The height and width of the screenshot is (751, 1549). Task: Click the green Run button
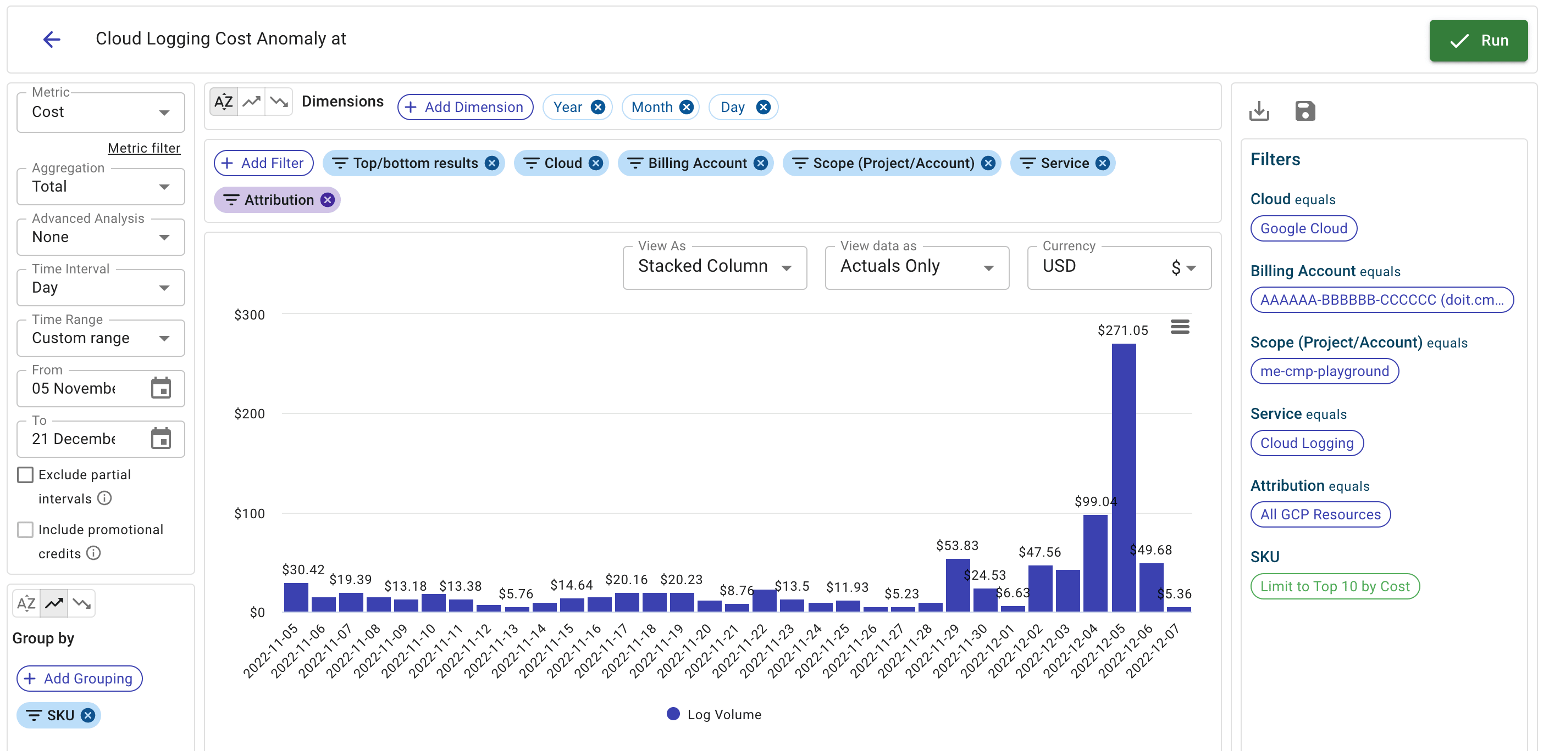[x=1478, y=40]
